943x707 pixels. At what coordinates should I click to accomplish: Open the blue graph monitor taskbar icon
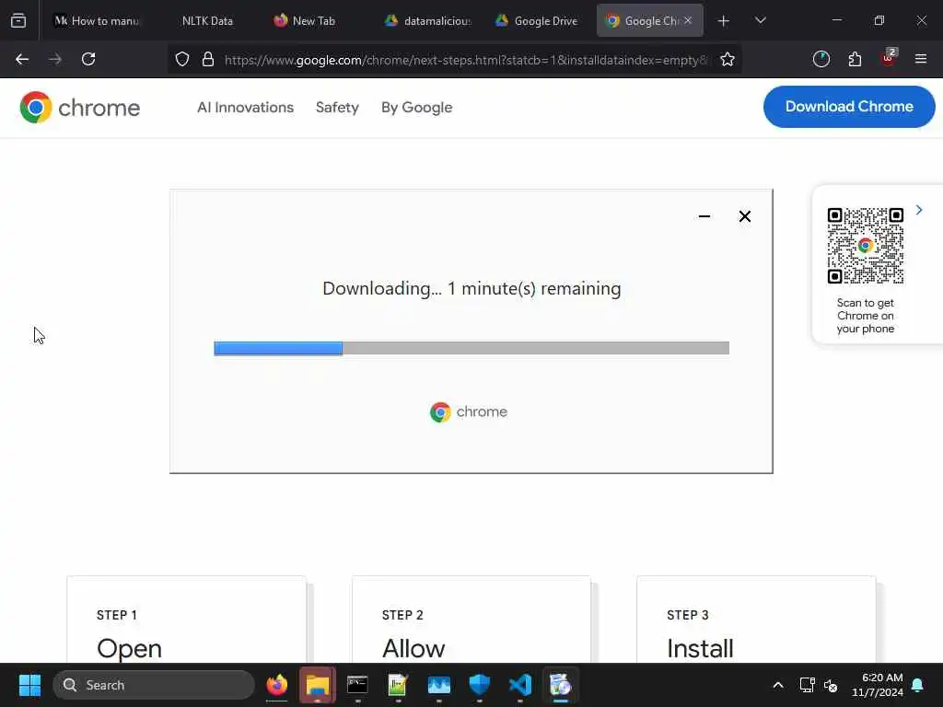click(439, 685)
